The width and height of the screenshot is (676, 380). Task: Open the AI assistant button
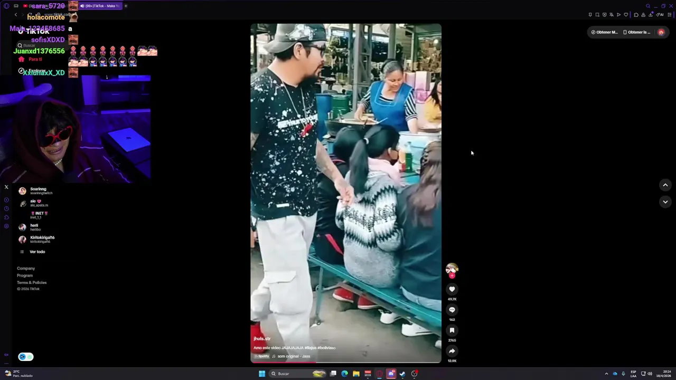pos(660,15)
